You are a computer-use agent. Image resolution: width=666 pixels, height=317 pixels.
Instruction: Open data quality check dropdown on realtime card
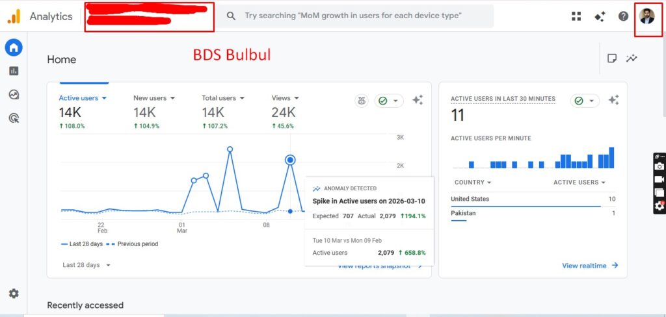pos(585,101)
